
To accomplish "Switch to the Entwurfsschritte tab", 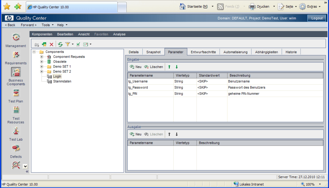I will (203, 52).
